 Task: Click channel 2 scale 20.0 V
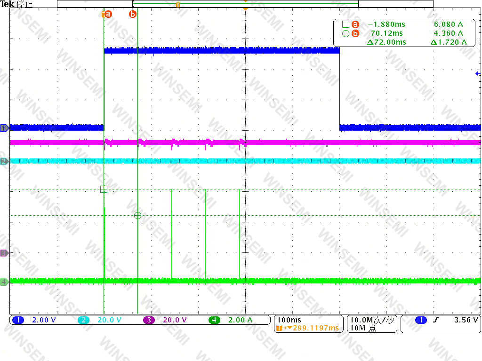pos(109,320)
